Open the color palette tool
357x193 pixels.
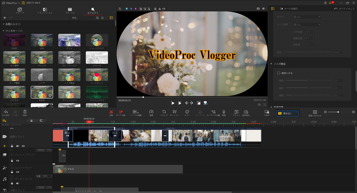(187, 112)
